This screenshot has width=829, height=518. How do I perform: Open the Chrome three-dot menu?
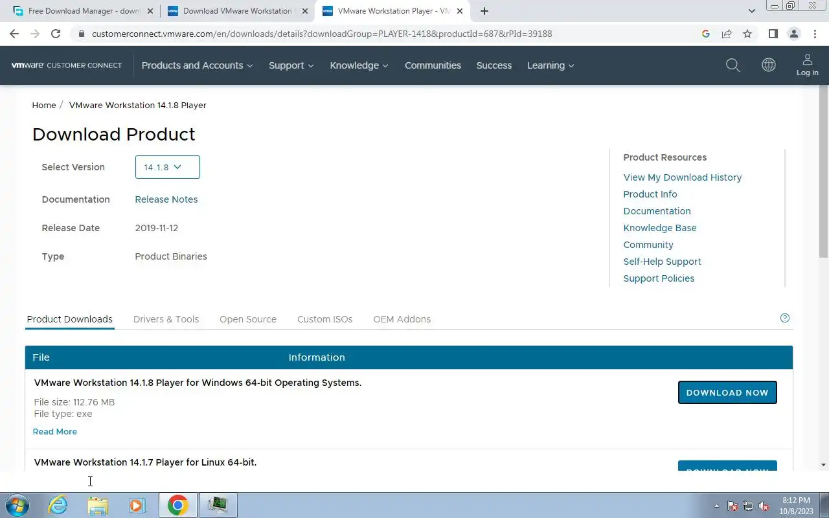coord(815,34)
